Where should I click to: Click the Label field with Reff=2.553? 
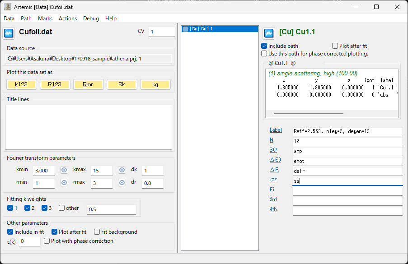(x=347, y=131)
